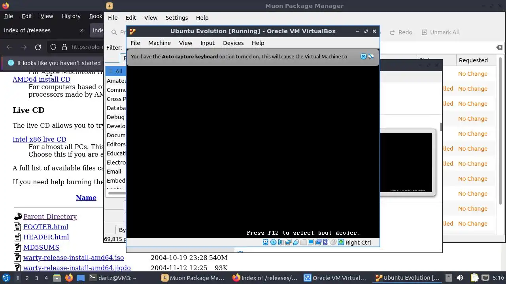Image resolution: width=506 pixels, height=284 pixels.
Task: Open the application launcher in taskbar
Action: pos(6,278)
